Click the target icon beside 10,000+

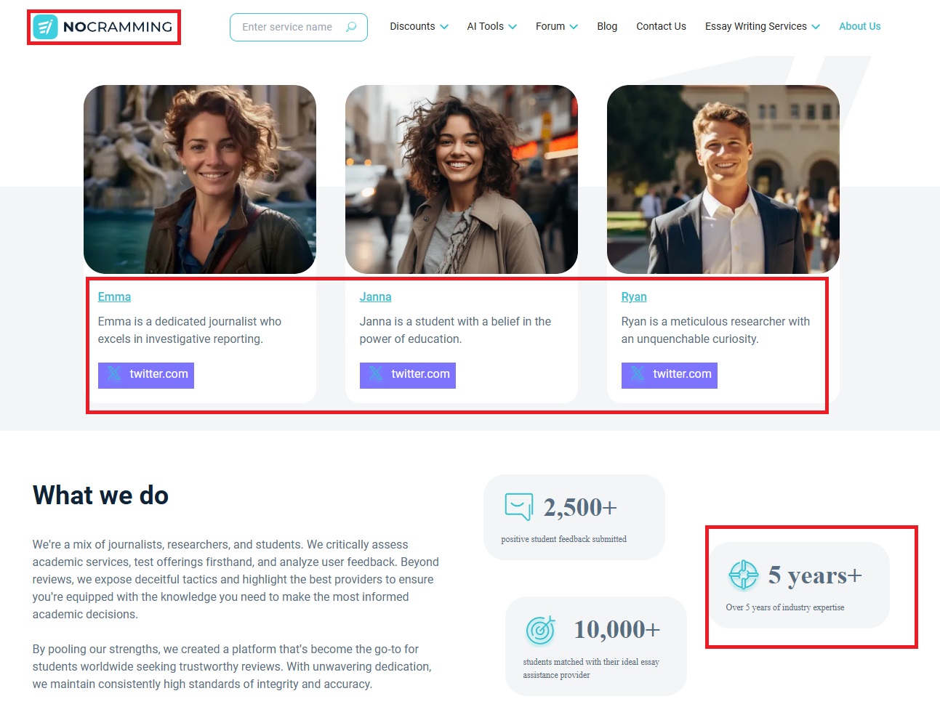[x=540, y=630]
